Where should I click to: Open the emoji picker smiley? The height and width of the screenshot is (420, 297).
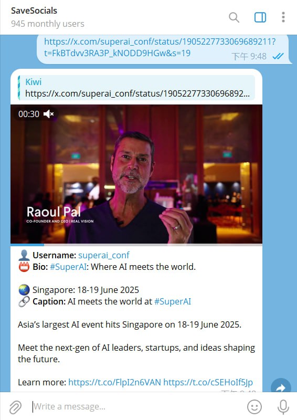coord(254,407)
